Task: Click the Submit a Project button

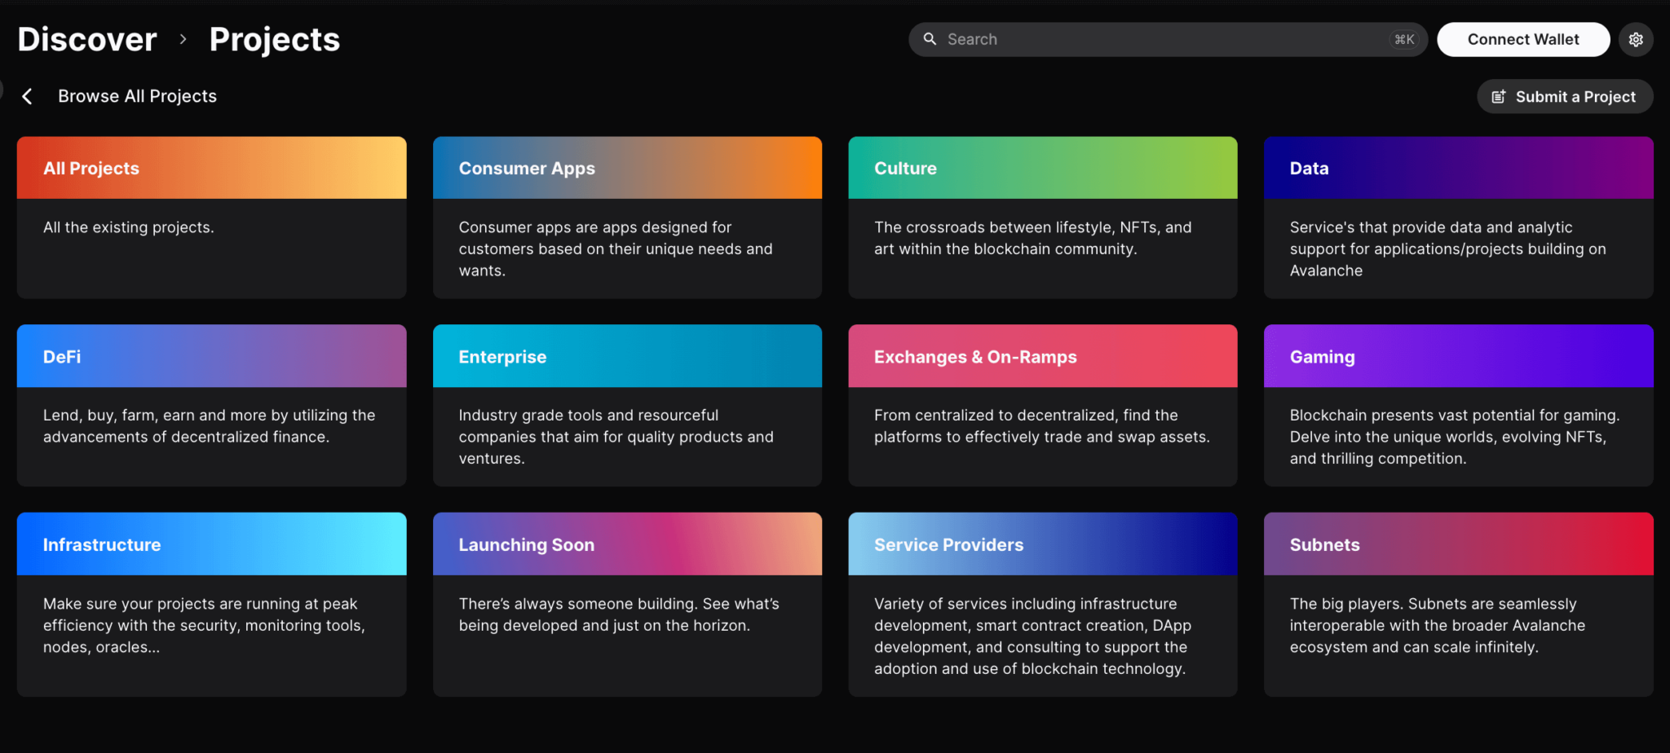Action: click(1564, 97)
